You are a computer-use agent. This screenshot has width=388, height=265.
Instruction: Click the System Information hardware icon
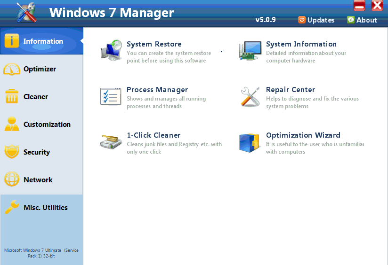[x=250, y=50]
